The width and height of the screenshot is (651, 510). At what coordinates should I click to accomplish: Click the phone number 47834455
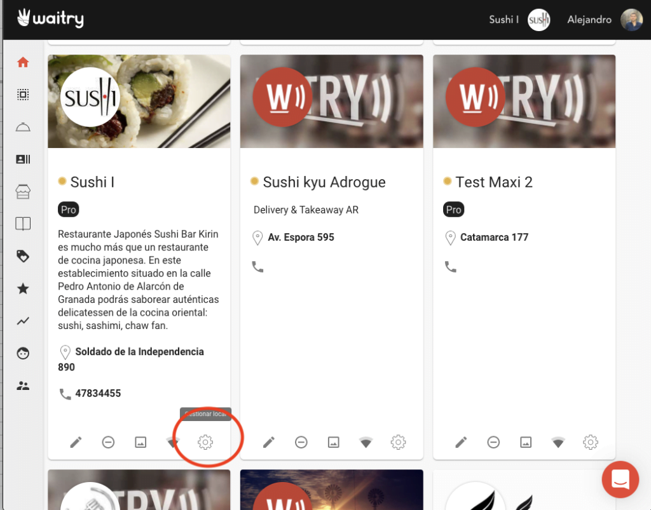98,394
